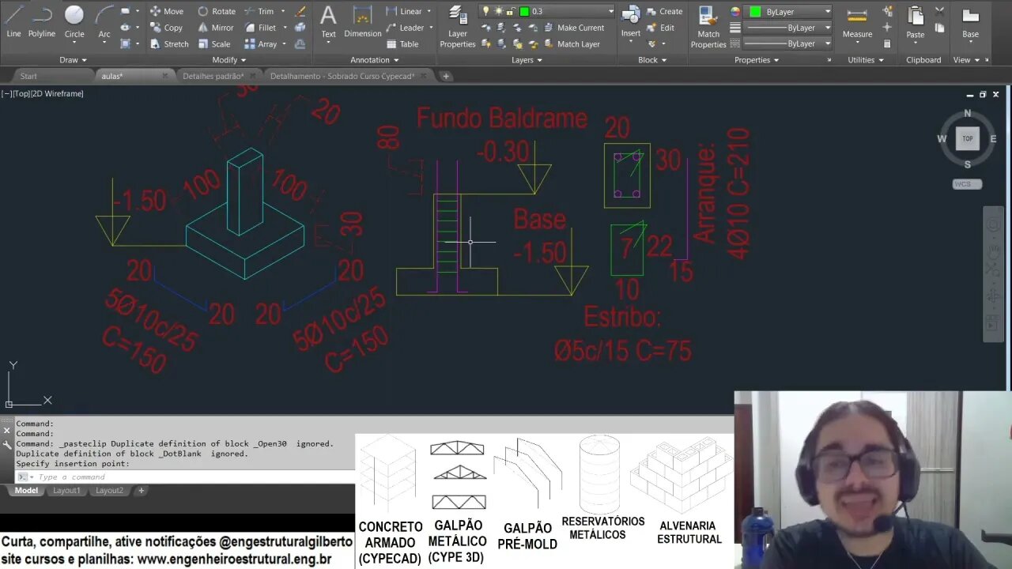Select the Line draw tool
The width and height of the screenshot is (1012, 569).
click(13, 21)
